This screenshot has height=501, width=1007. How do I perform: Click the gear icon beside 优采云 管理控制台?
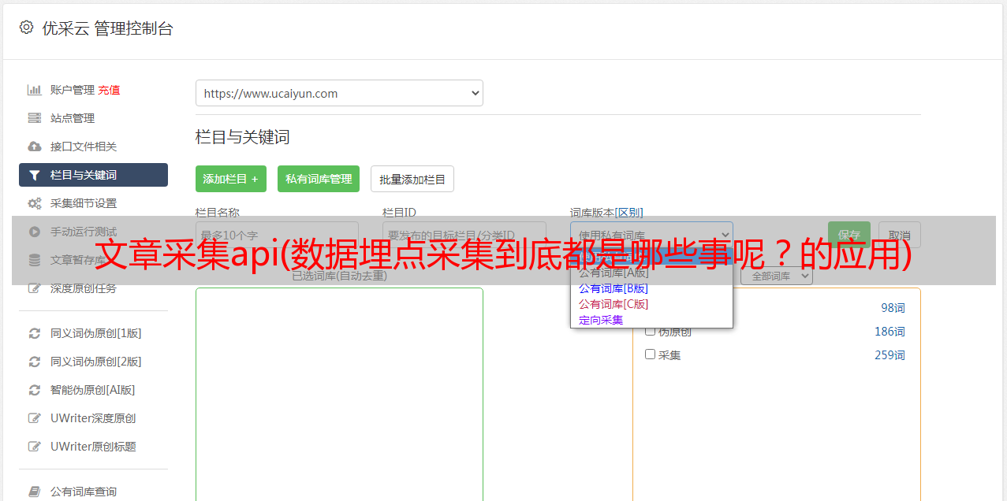coord(27,28)
